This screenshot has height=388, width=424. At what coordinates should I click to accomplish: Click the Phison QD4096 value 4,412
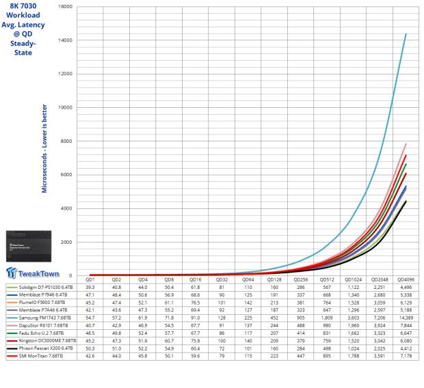[x=406, y=348]
